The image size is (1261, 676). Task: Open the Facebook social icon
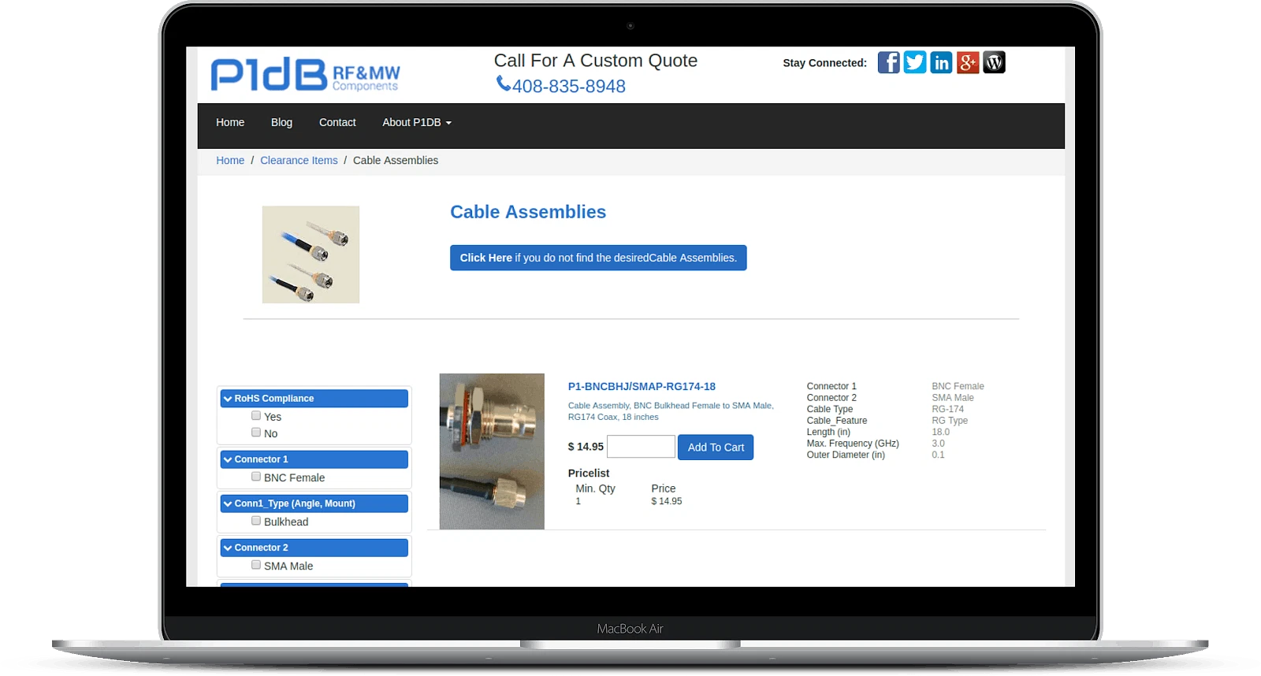[x=888, y=63]
